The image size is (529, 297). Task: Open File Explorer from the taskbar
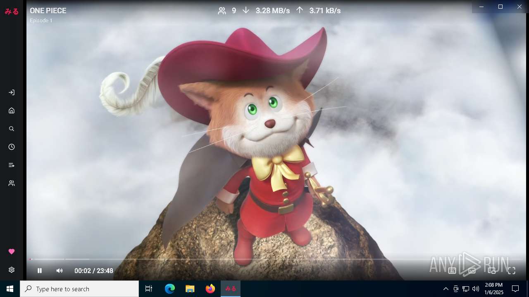coord(190,289)
